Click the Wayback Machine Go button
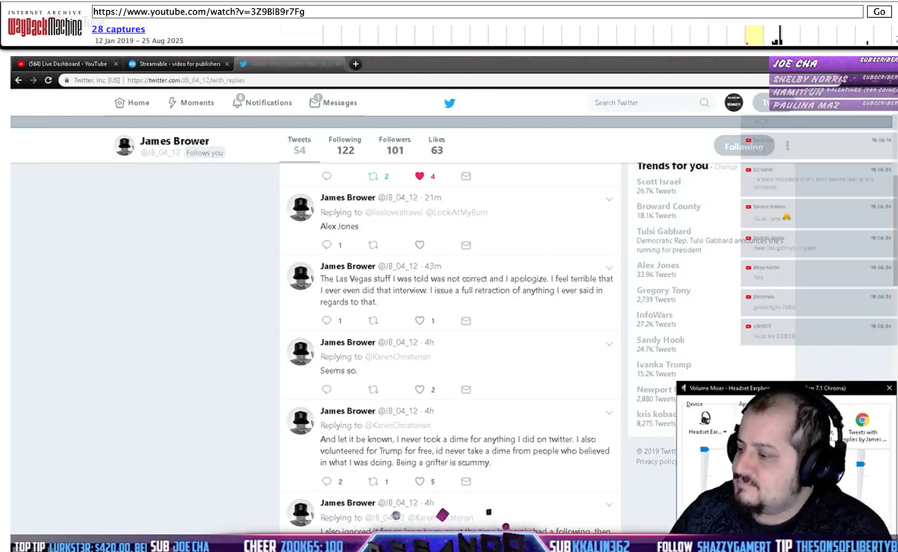 (879, 12)
